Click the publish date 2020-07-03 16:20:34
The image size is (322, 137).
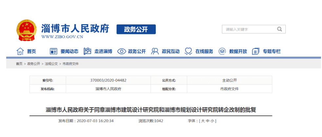coord(95,121)
